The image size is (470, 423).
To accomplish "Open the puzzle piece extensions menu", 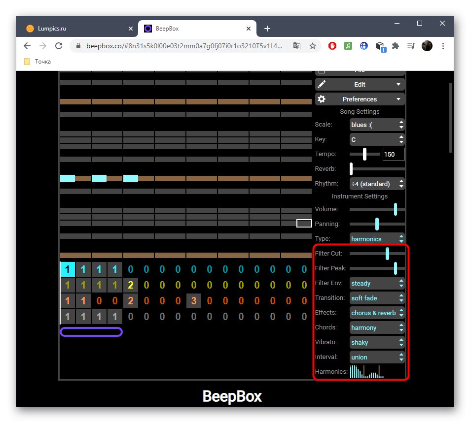I will (x=396, y=46).
